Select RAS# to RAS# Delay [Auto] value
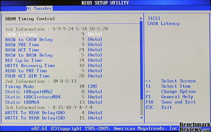This screenshot has width=211, height=132. tap(95, 55)
